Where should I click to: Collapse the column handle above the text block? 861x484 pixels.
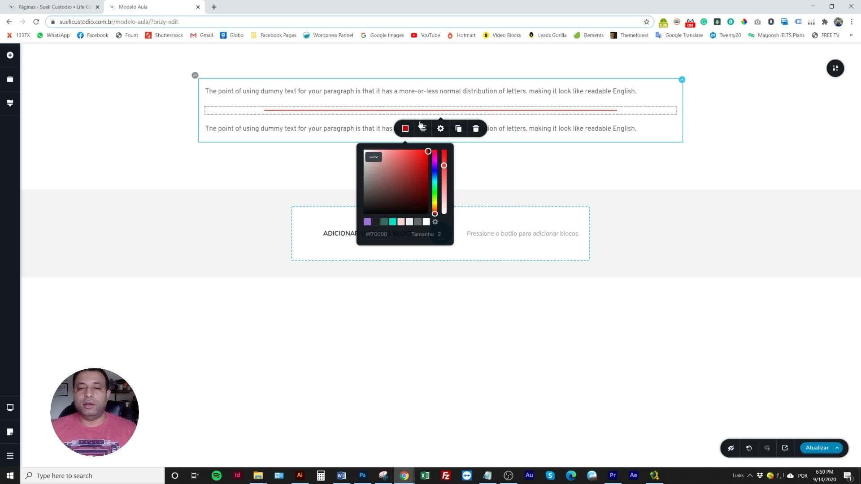pyautogui.click(x=195, y=75)
